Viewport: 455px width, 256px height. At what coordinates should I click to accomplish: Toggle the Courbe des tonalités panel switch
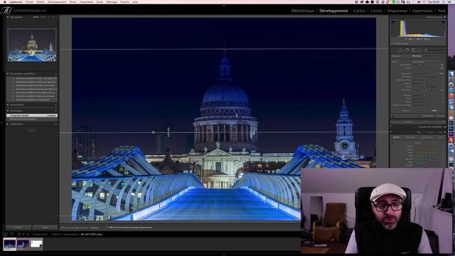point(390,127)
